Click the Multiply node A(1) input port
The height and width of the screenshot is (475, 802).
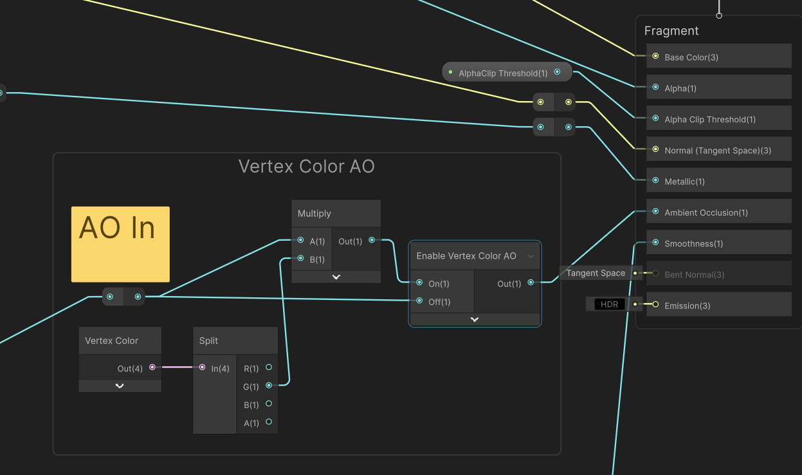(x=300, y=240)
